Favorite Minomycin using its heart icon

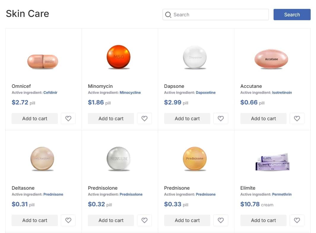click(x=144, y=118)
